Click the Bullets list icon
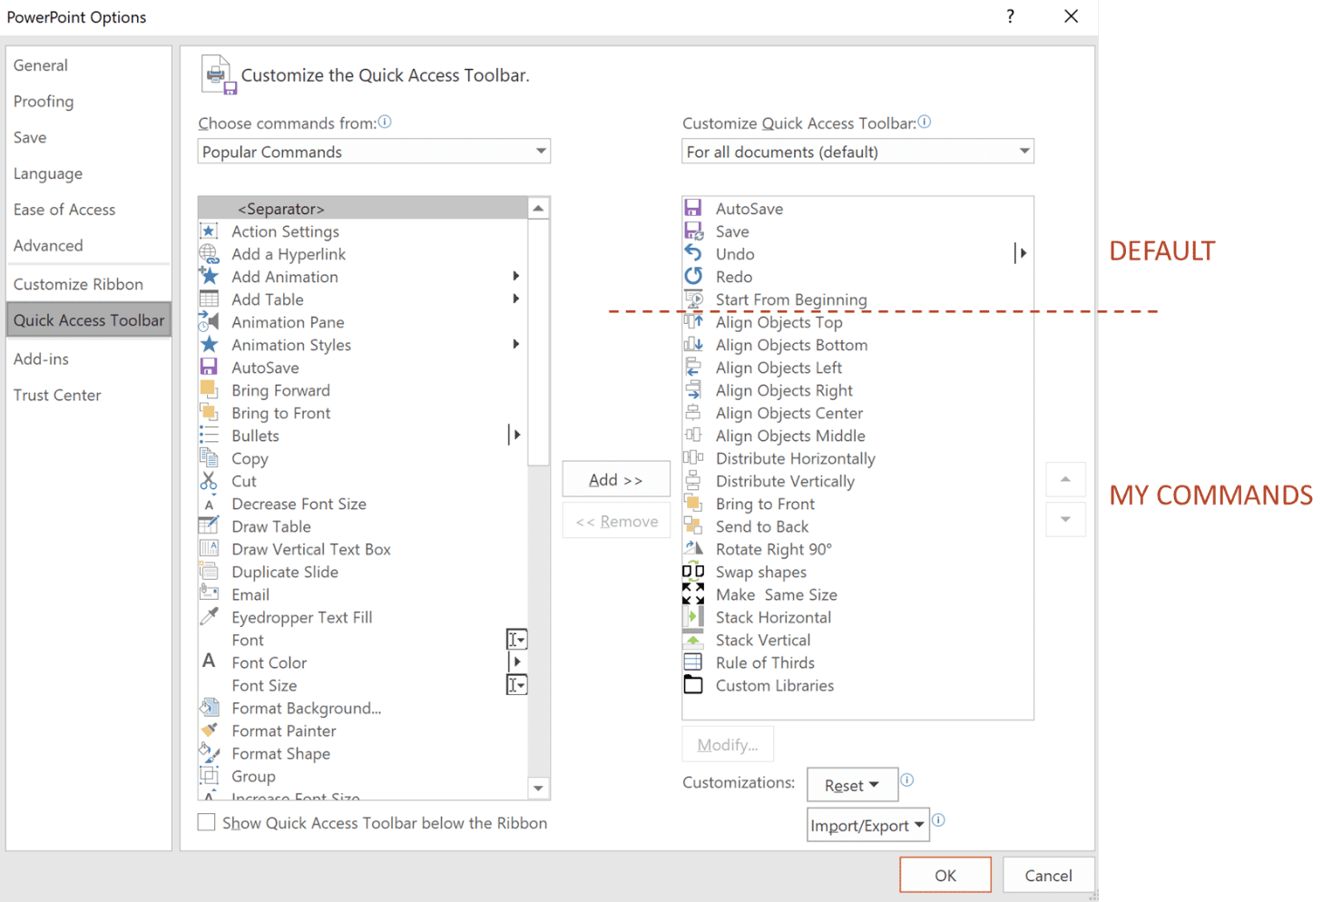The height and width of the screenshot is (902, 1332). (209, 436)
